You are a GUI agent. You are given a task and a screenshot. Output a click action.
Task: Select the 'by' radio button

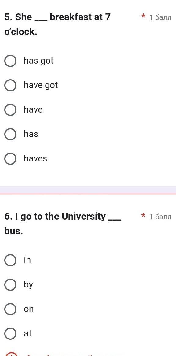(10, 285)
